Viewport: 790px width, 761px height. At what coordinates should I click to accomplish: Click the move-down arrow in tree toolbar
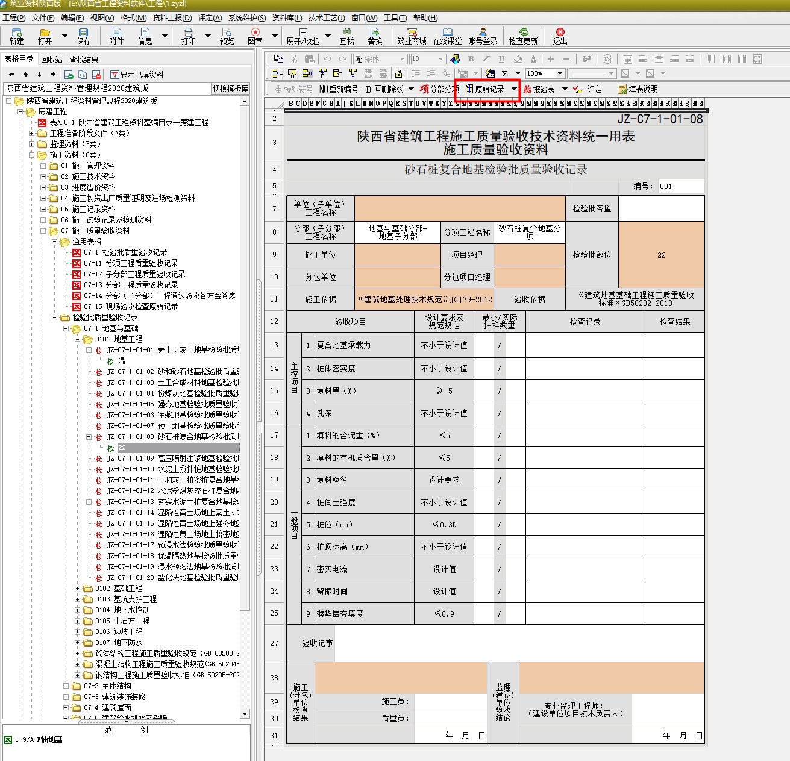39,75
